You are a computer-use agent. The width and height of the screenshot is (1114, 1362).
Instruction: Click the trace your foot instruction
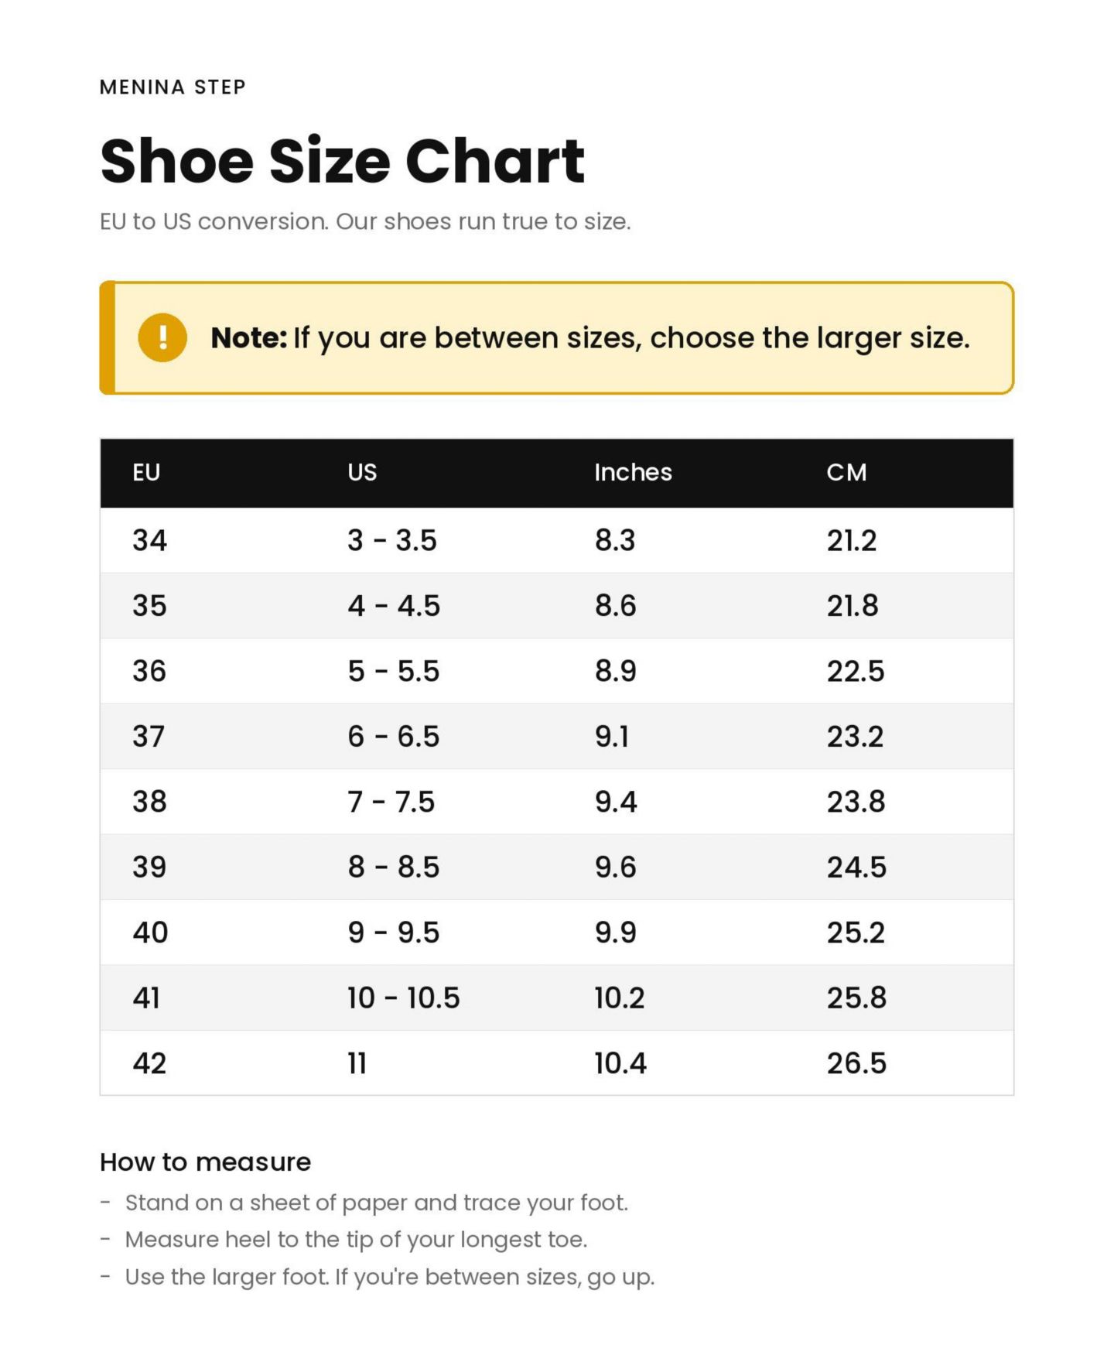[x=376, y=1203]
